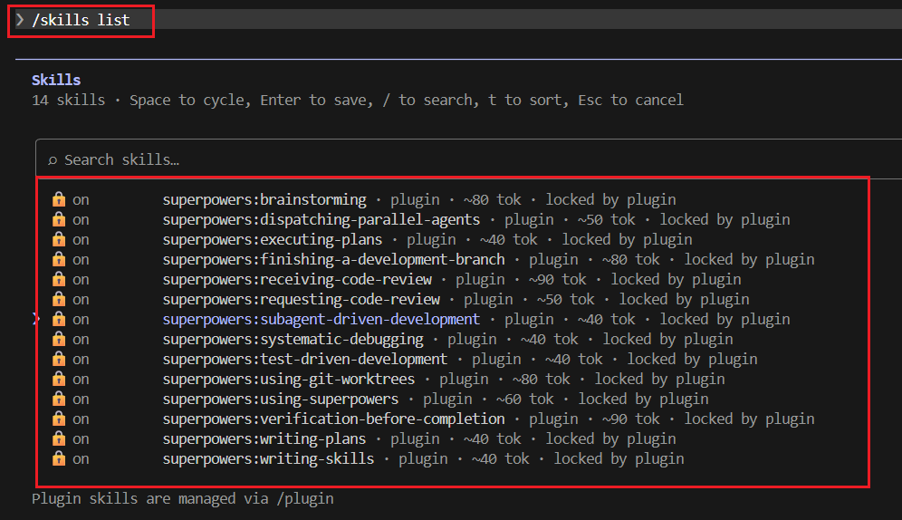Click lock icon for superpowers:writing-plans
Screen dimensions: 902x520
pos(59,438)
